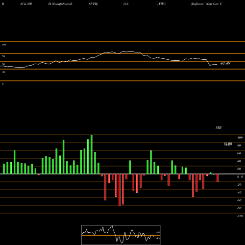The width and height of the screenshot is (245, 245).
Task: Click the -20 label on the MR axis
Action: [239, 185]
